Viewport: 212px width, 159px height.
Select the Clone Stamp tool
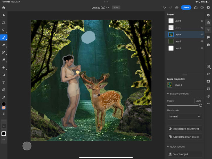click(4, 60)
